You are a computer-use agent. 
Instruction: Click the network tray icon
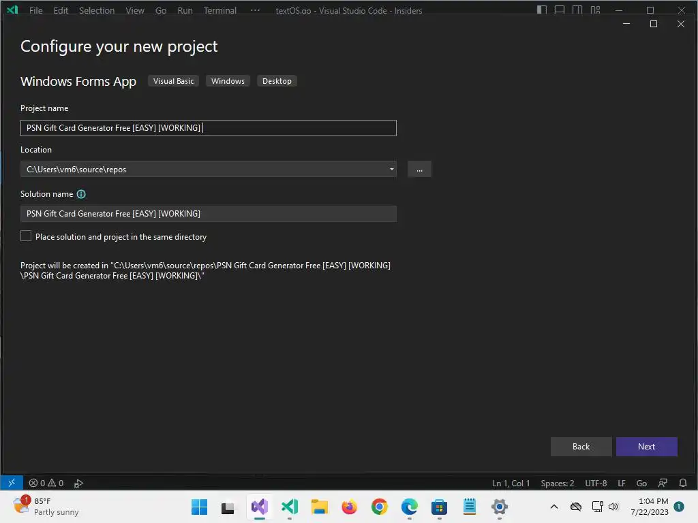[597, 507]
